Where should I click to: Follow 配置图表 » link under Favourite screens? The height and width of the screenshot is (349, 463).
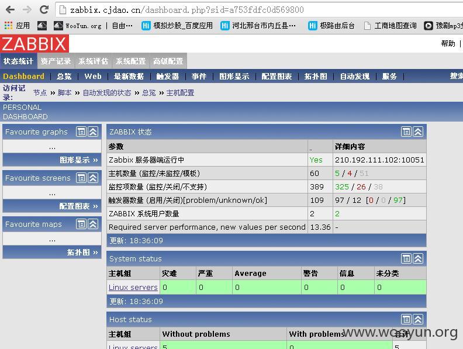pos(78,206)
